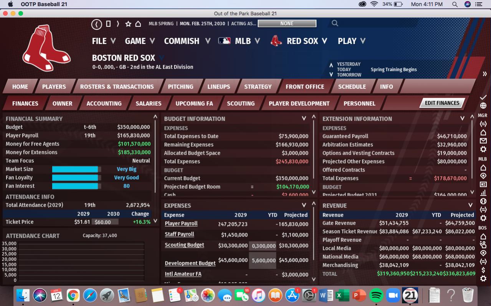Open the GAME menu

point(140,41)
